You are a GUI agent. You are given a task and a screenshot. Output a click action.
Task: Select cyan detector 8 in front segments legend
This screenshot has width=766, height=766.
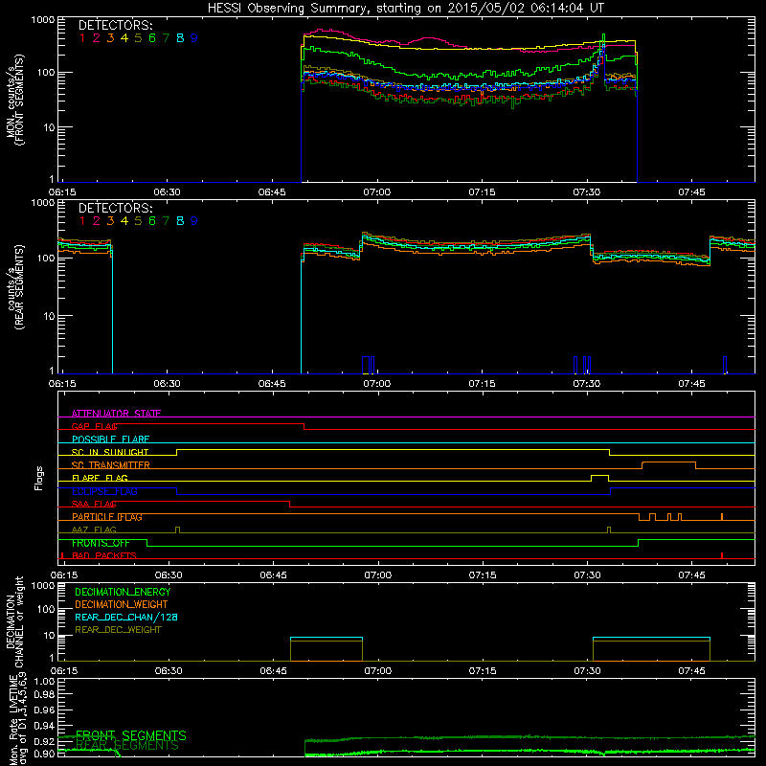[180, 38]
